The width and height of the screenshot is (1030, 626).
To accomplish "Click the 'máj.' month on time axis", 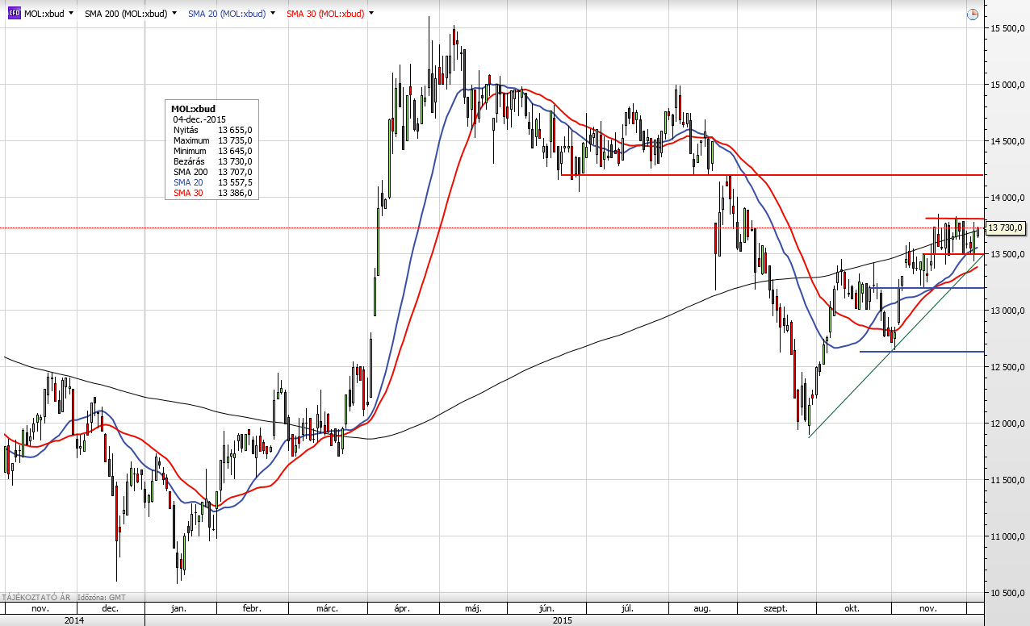I will click(475, 608).
